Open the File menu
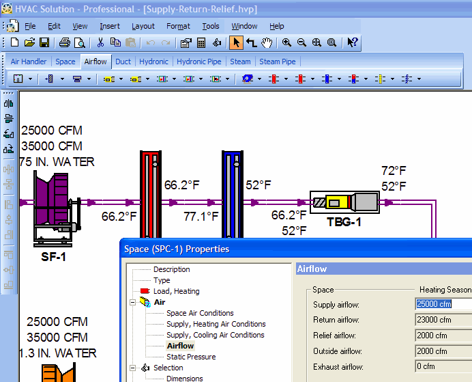Viewport: 472px width, 382px height. coord(30,26)
